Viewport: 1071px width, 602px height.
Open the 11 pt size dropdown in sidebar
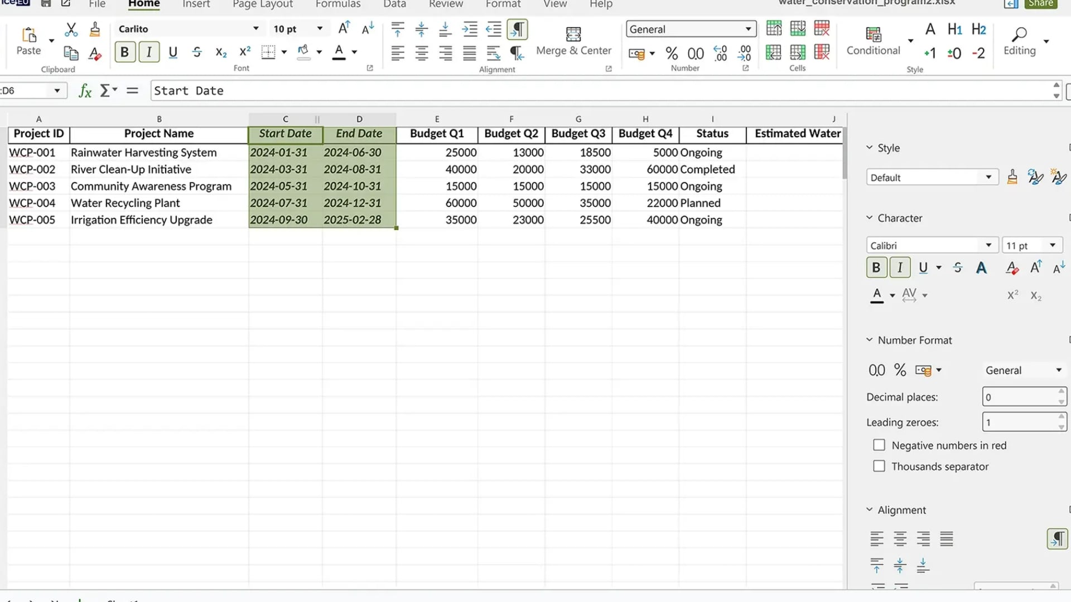click(1053, 245)
